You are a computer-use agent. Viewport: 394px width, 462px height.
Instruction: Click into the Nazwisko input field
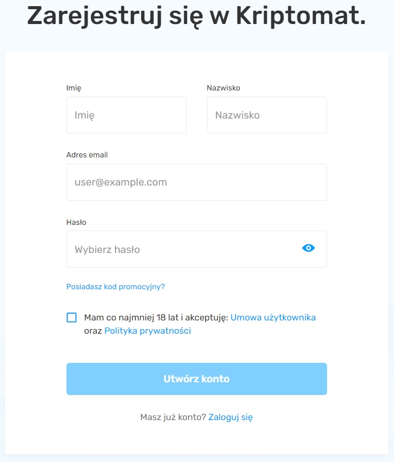pos(266,115)
